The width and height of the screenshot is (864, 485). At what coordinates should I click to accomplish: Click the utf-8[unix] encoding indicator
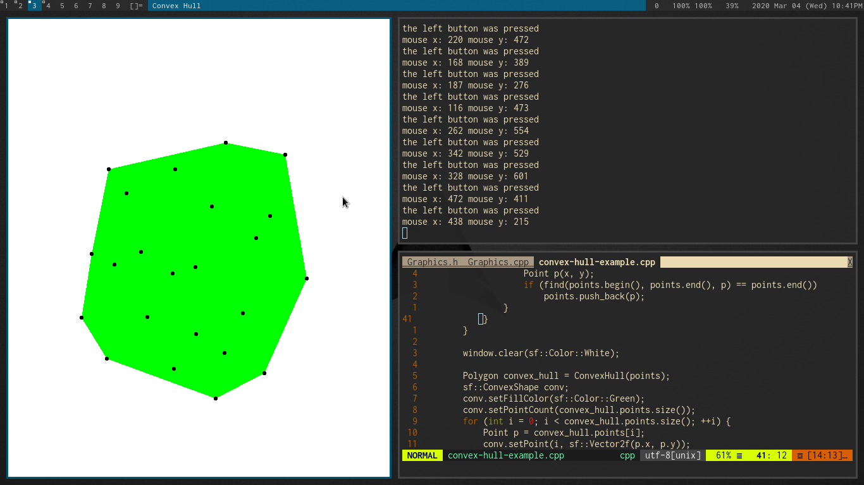click(x=673, y=455)
